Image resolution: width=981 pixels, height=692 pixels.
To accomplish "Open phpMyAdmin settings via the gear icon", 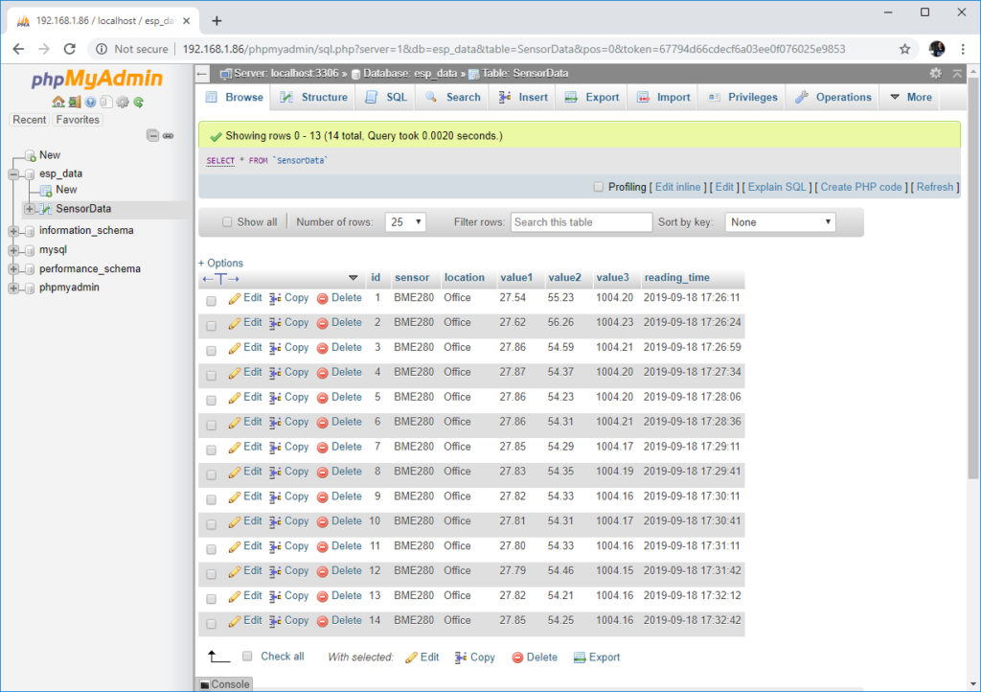I will click(x=121, y=102).
